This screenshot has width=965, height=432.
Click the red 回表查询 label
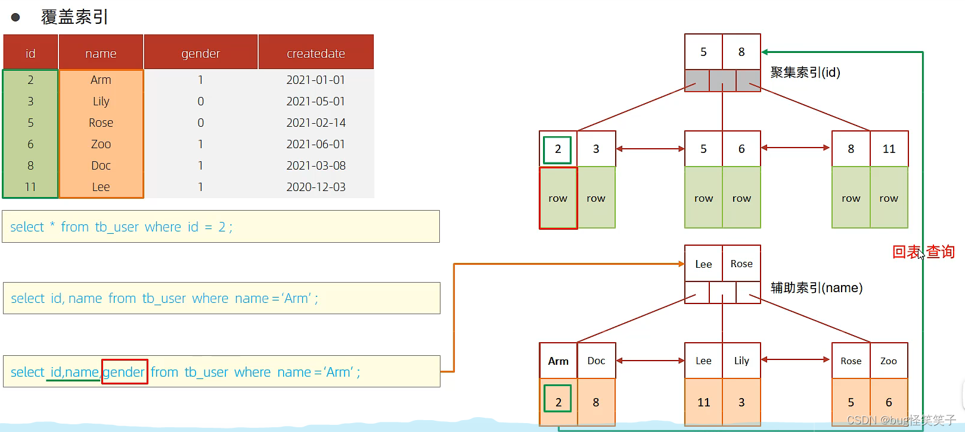(x=923, y=252)
